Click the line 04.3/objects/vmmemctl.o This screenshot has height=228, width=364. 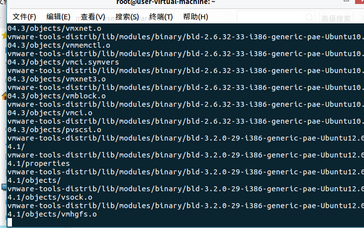(59, 45)
